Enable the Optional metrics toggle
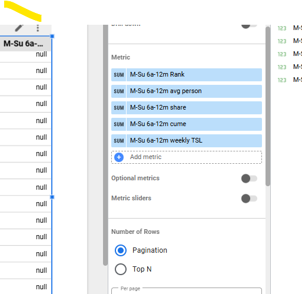 pyautogui.click(x=249, y=179)
